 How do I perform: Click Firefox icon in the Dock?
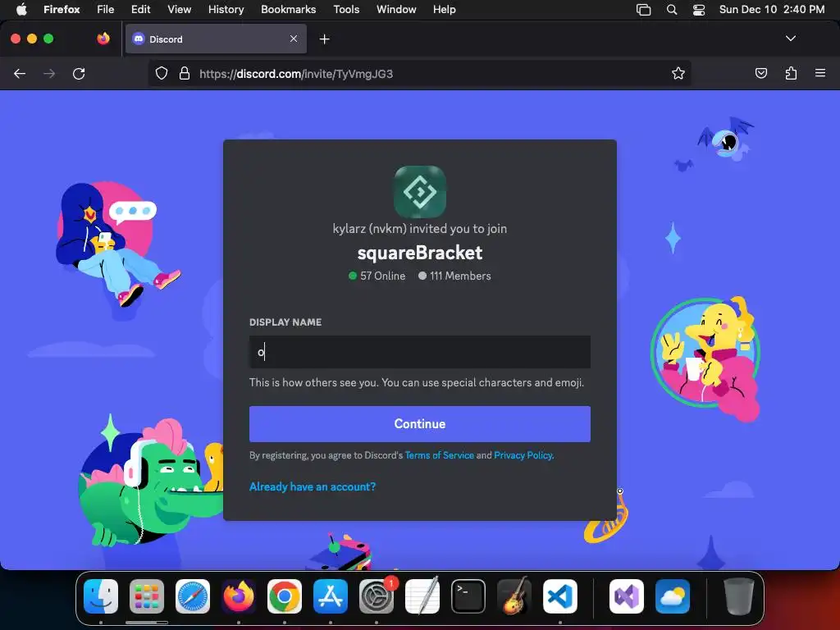pos(239,596)
